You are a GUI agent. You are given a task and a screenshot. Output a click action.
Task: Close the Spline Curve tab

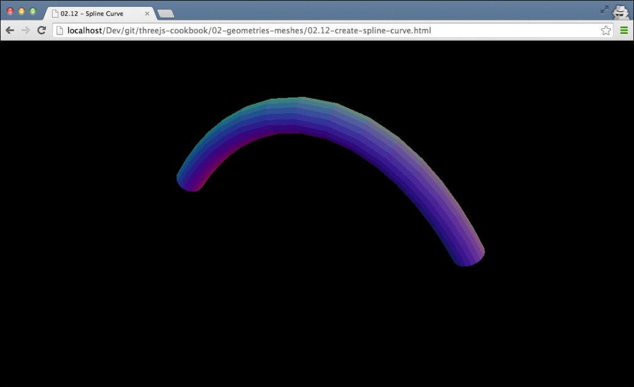147,13
